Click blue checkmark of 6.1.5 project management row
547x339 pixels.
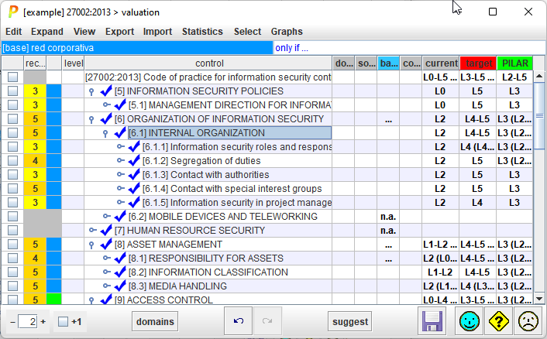tap(134, 203)
